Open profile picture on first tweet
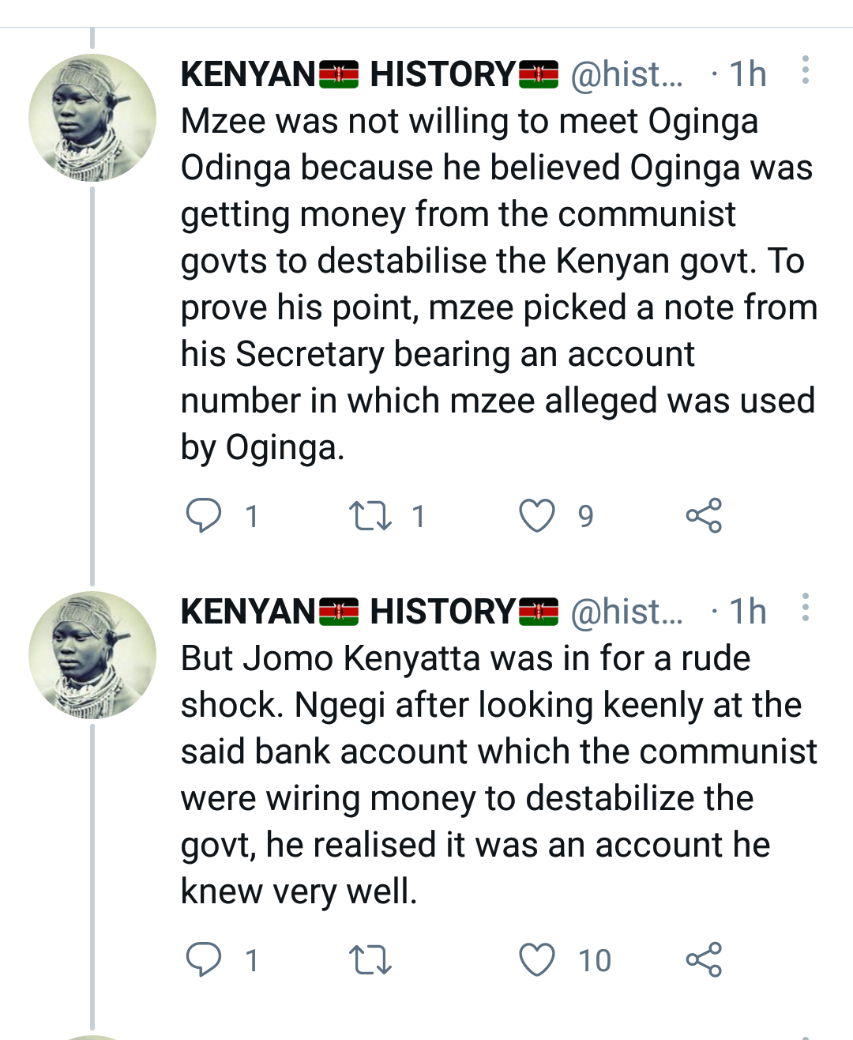Screen dimensions: 853x1040 (92, 118)
